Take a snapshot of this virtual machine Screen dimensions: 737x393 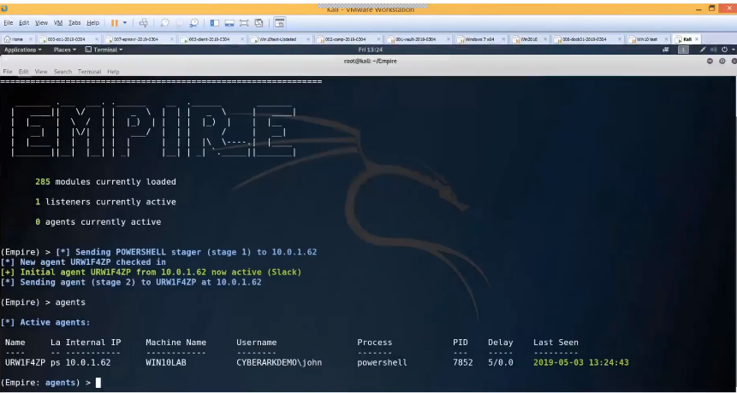click(x=164, y=22)
